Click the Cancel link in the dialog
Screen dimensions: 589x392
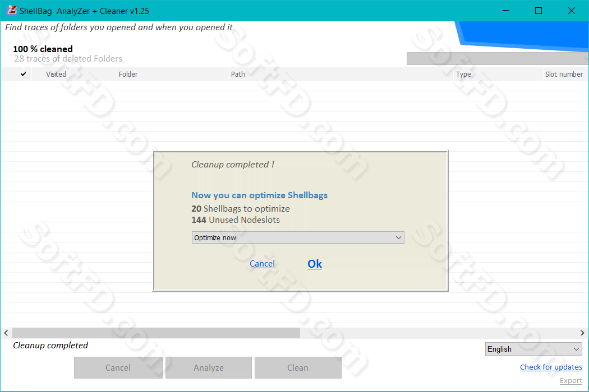(x=262, y=264)
